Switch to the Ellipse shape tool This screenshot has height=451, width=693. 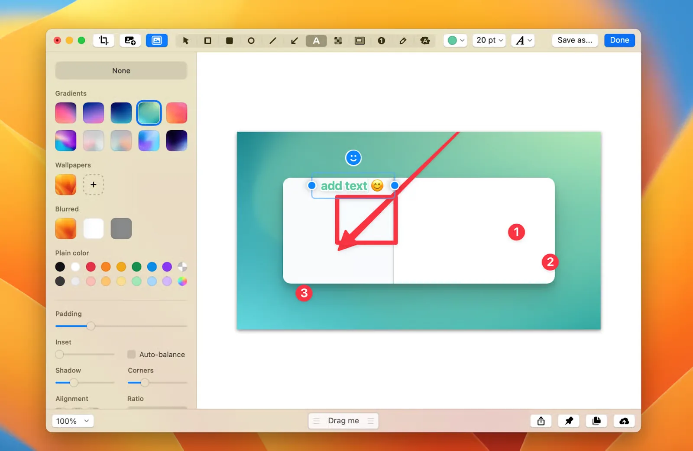coord(251,40)
